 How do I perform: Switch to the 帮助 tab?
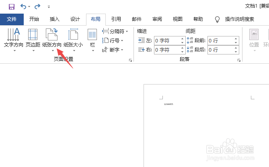198,19
